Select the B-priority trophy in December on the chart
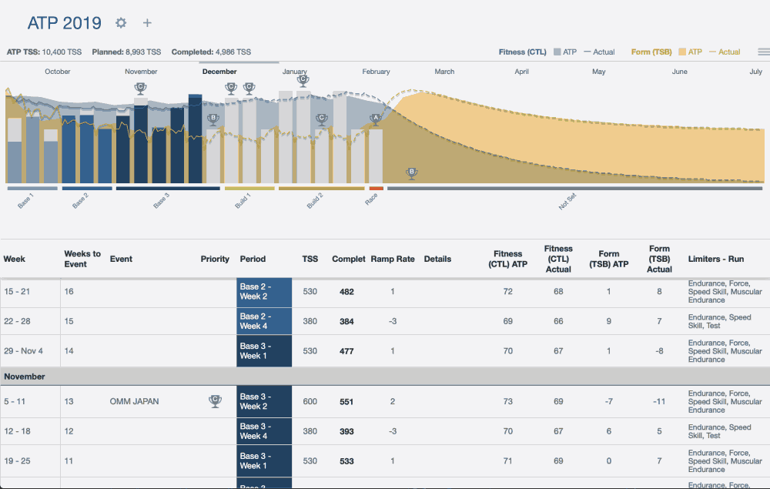Viewport: 770px width, 489px height. (213, 119)
